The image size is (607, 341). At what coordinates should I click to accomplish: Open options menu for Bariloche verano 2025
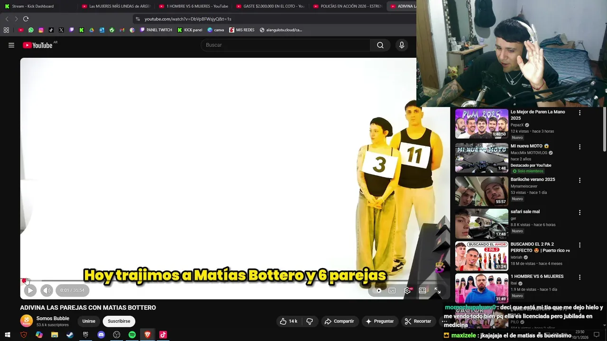pos(579,180)
